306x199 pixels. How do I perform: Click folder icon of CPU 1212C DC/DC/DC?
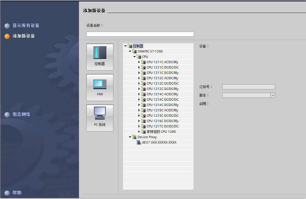pyautogui.click(x=144, y=83)
